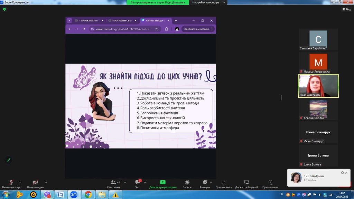This screenshot has height=199, width=354.
Task: Click the system tray volume icon
Action: [x=320, y=195]
